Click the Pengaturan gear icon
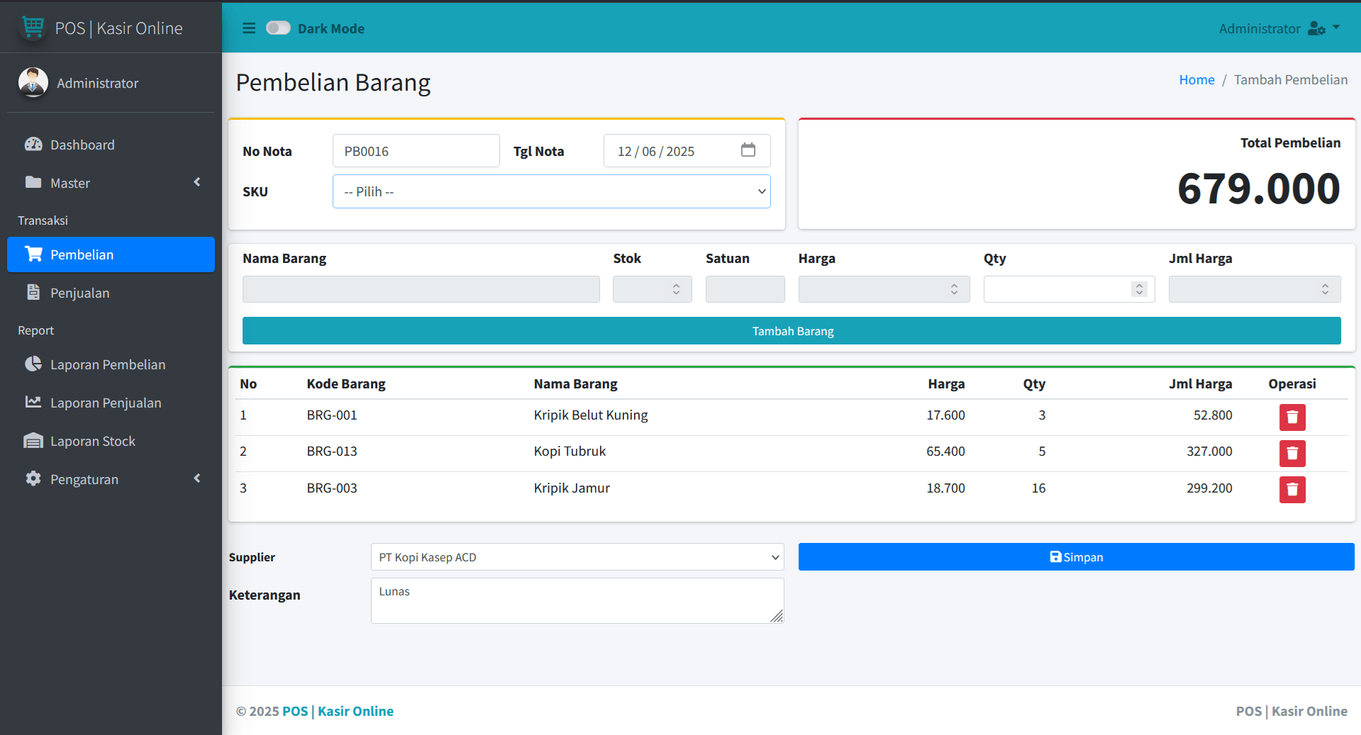Image resolution: width=1361 pixels, height=735 pixels. [x=33, y=478]
